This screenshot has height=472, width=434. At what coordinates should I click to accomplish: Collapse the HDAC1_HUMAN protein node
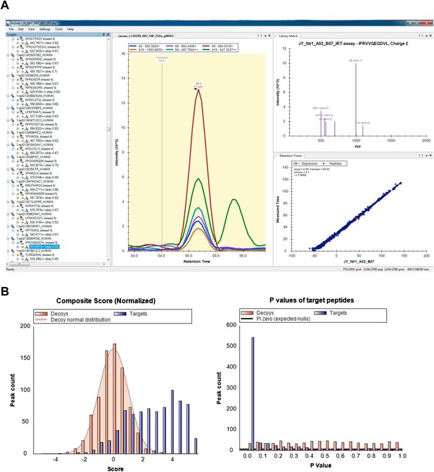pos(8,181)
